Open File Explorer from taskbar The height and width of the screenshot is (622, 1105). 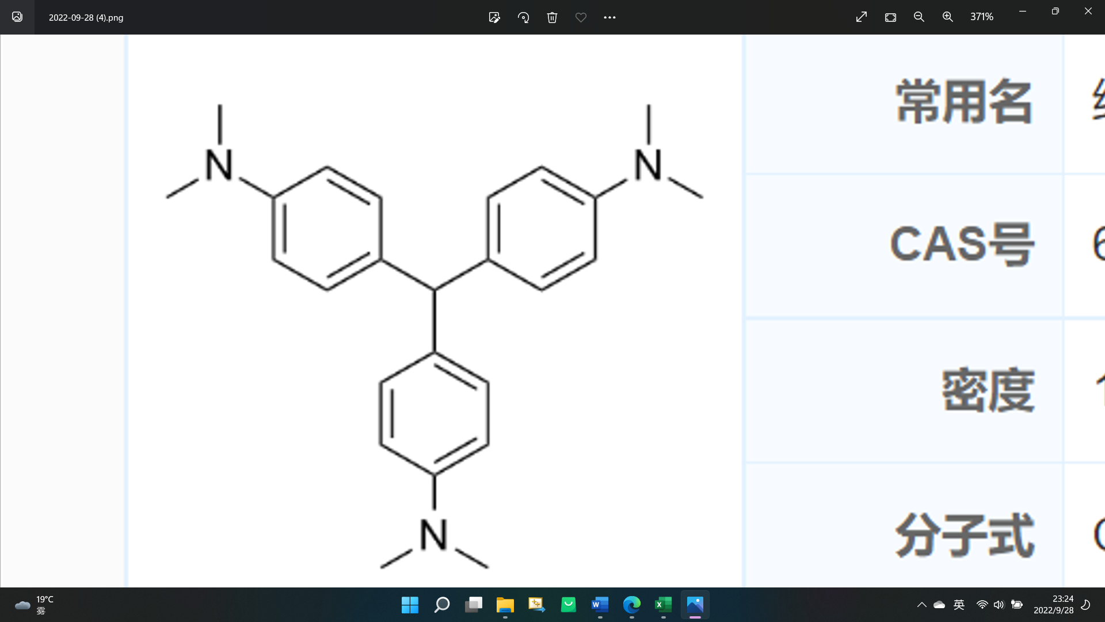tap(505, 605)
